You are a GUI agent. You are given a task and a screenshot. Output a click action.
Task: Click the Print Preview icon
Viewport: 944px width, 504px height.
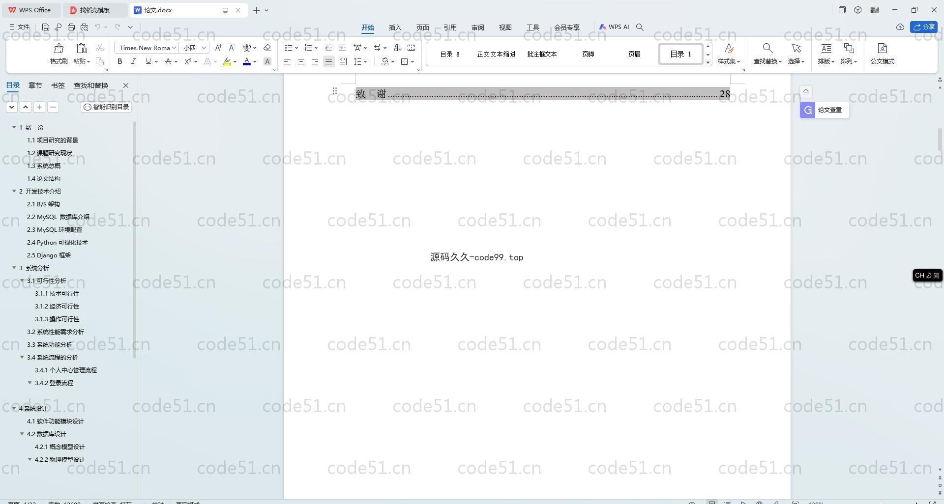click(84, 27)
